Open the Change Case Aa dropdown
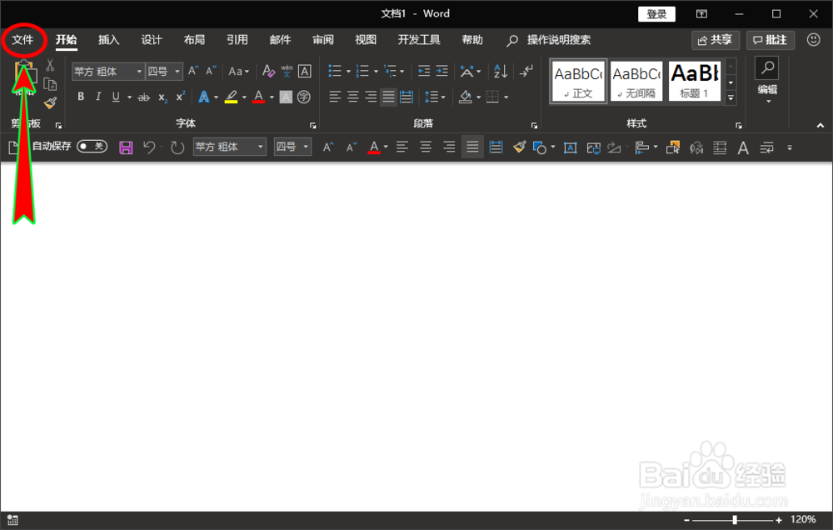The height and width of the screenshot is (530, 833). [238, 71]
